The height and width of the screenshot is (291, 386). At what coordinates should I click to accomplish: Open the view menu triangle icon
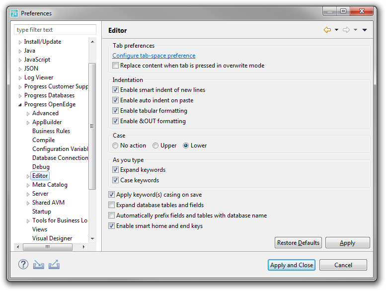click(x=365, y=30)
